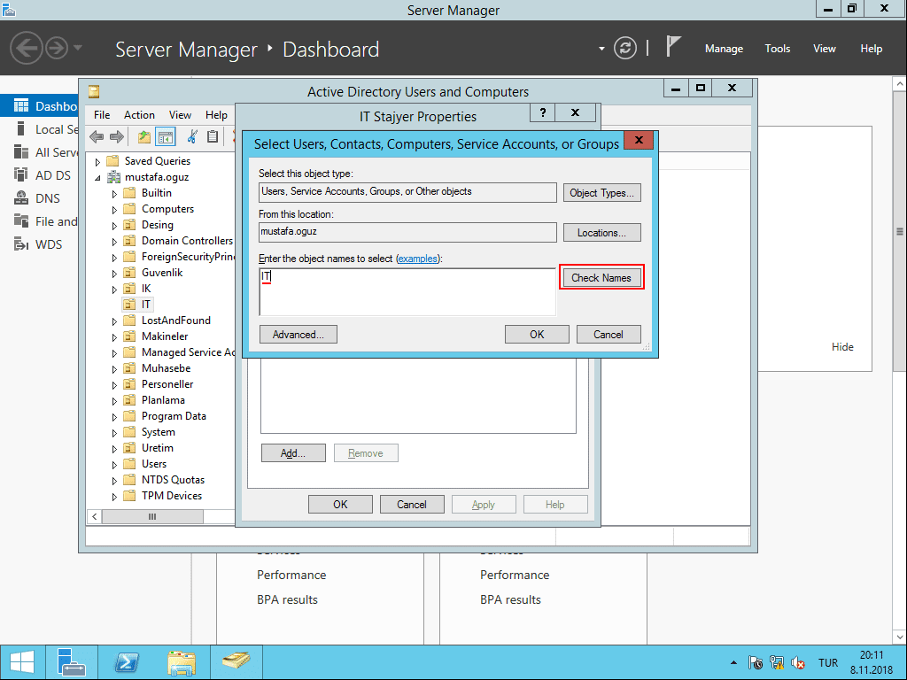Viewport: 907px width, 680px height.
Task: Expand the Computers container
Action: pyautogui.click(x=114, y=210)
